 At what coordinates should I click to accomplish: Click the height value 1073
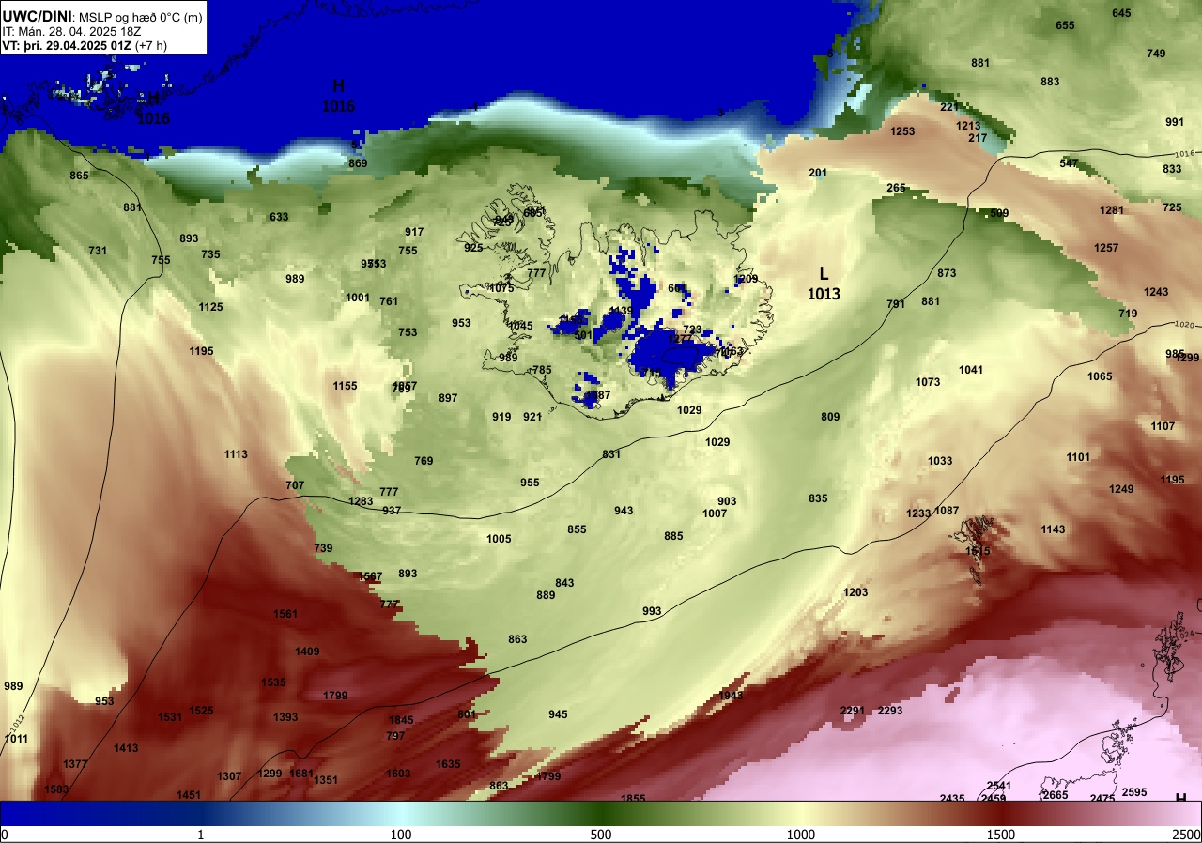(x=928, y=382)
